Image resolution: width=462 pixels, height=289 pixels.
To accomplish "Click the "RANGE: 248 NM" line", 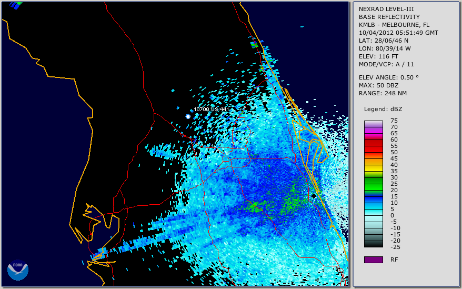I will [383, 93].
